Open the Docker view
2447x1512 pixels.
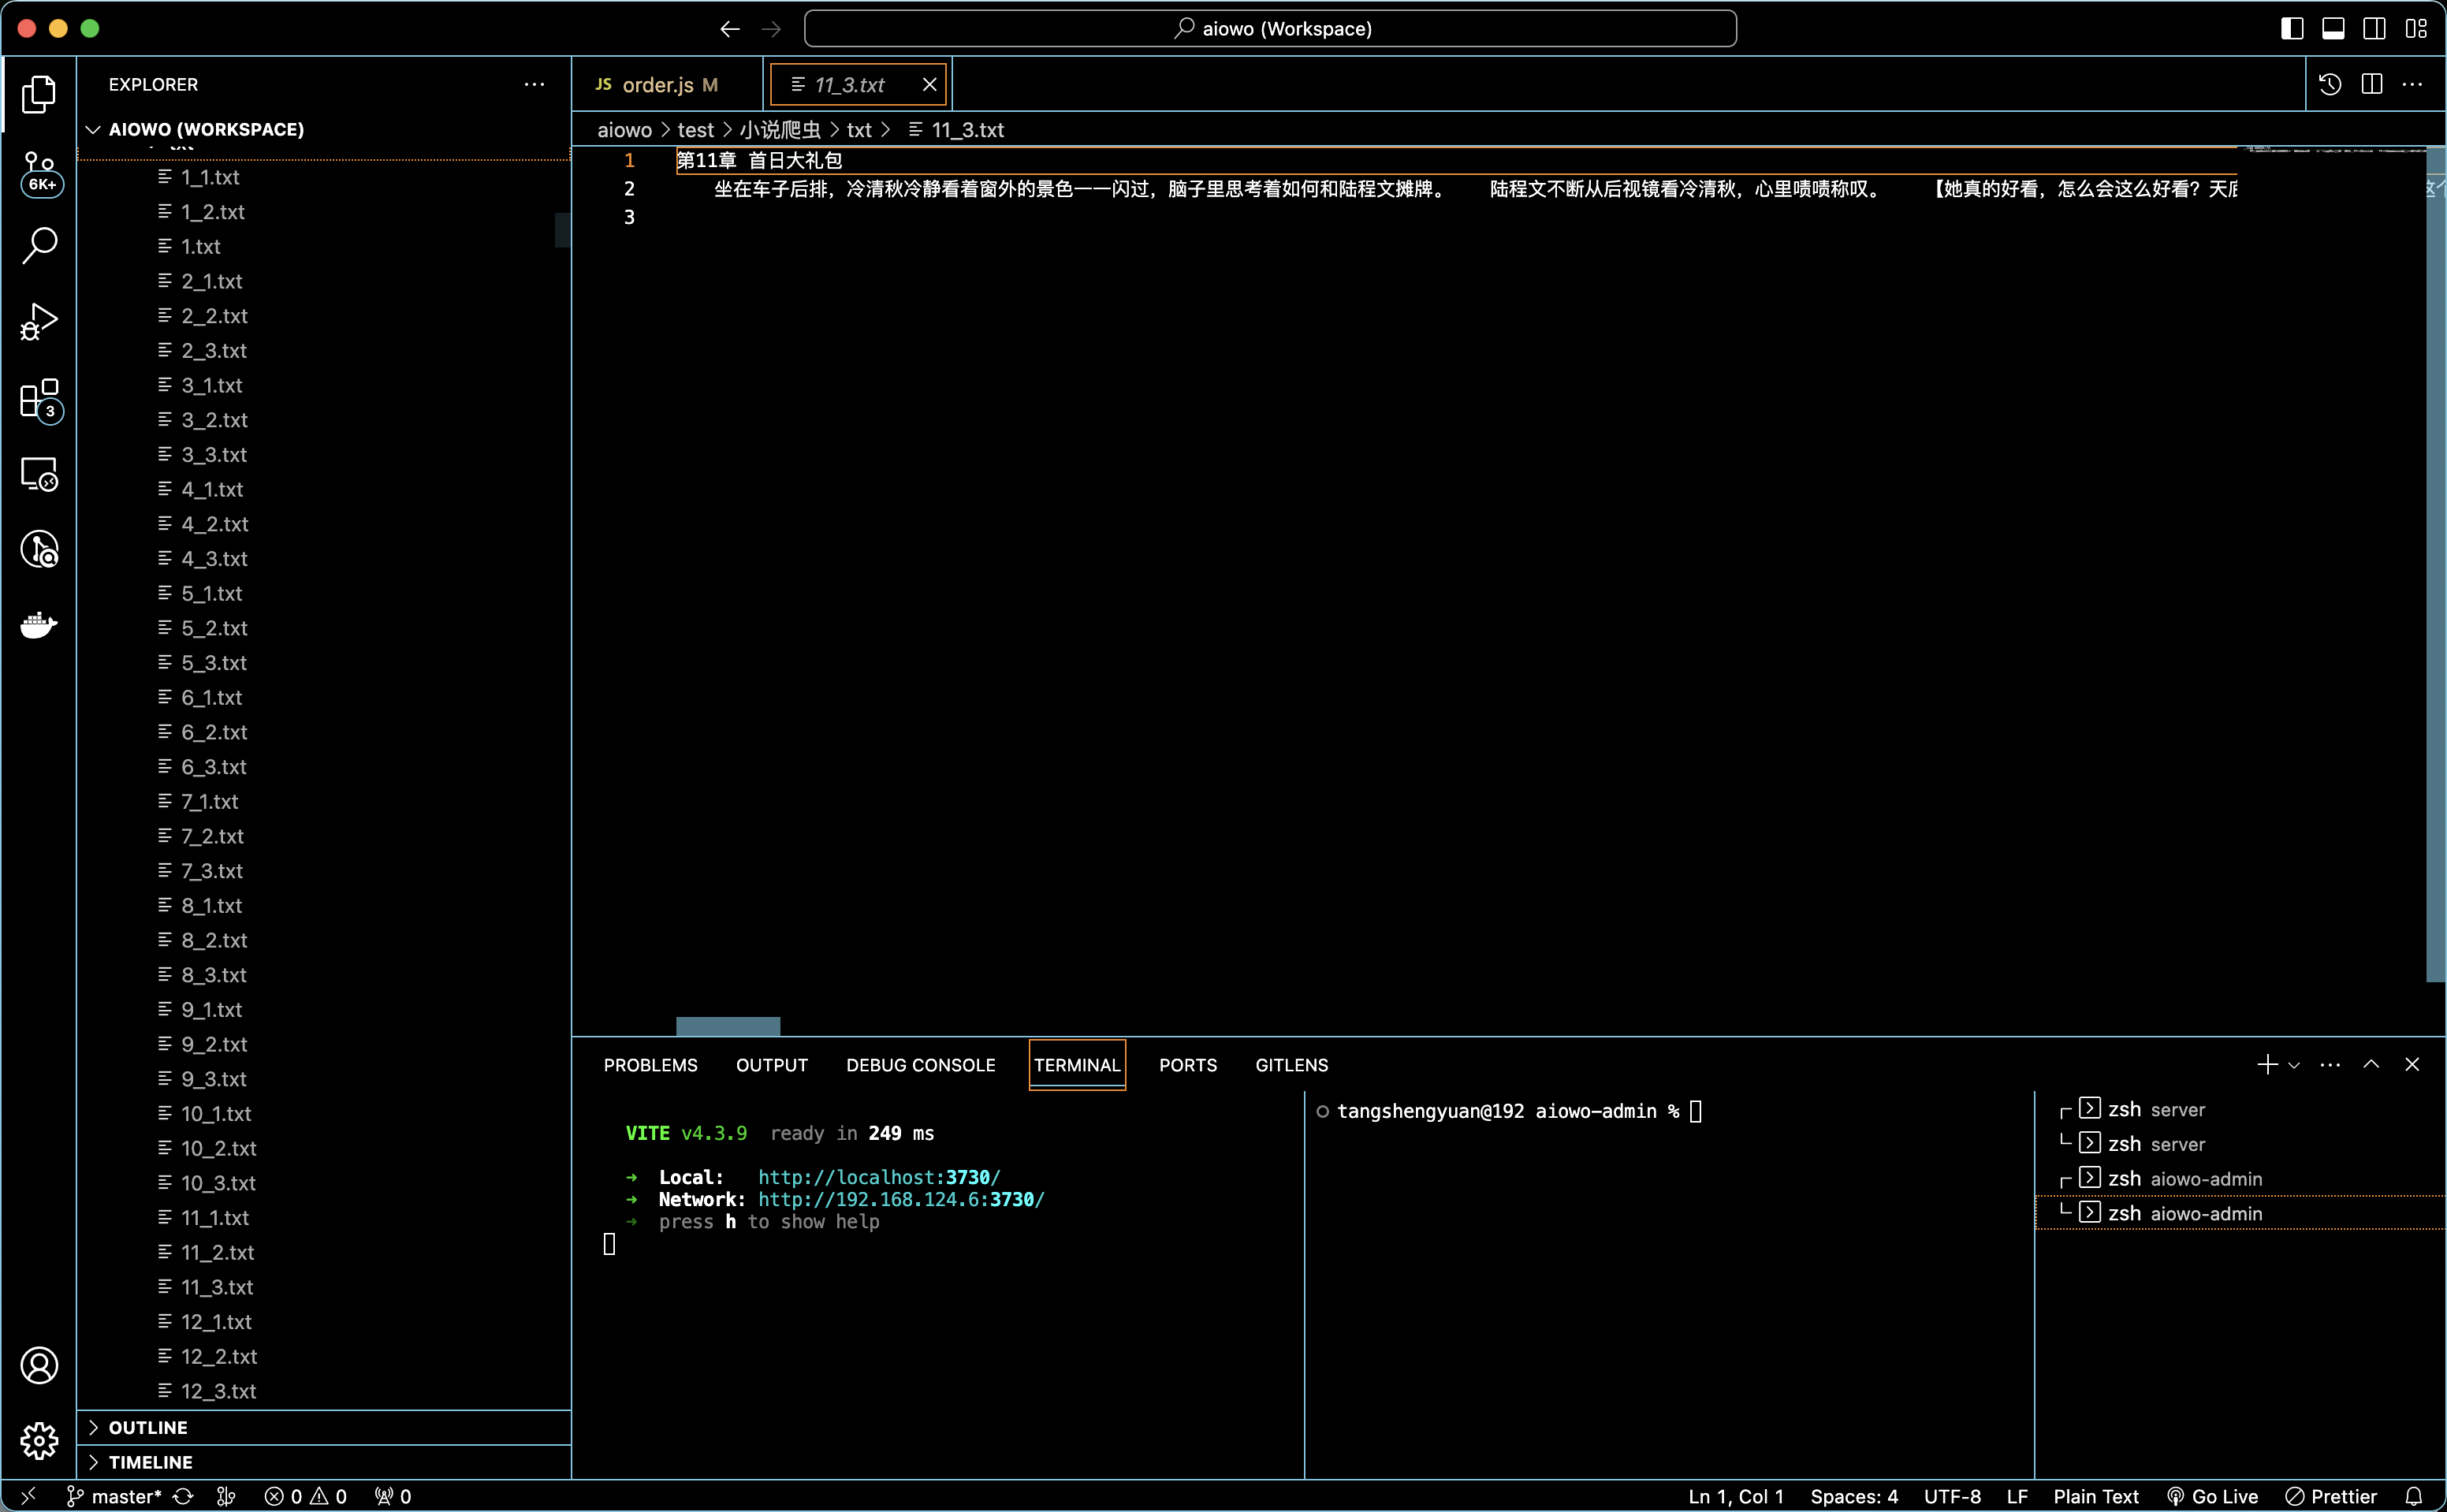coord(39,625)
